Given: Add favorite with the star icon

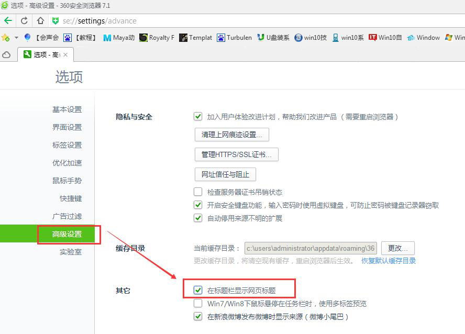Looking at the screenshot, I should (x=5, y=38).
